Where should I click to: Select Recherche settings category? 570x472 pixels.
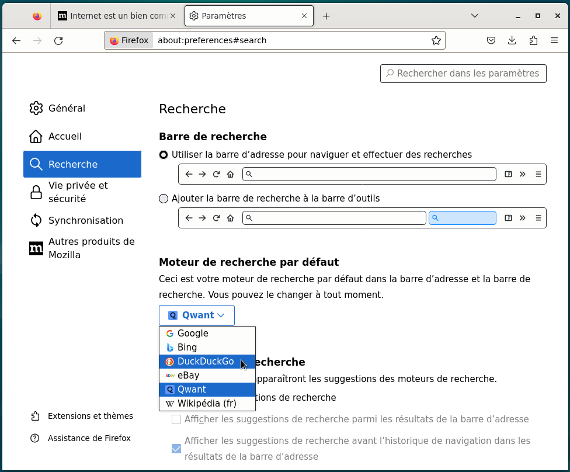[82, 164]
